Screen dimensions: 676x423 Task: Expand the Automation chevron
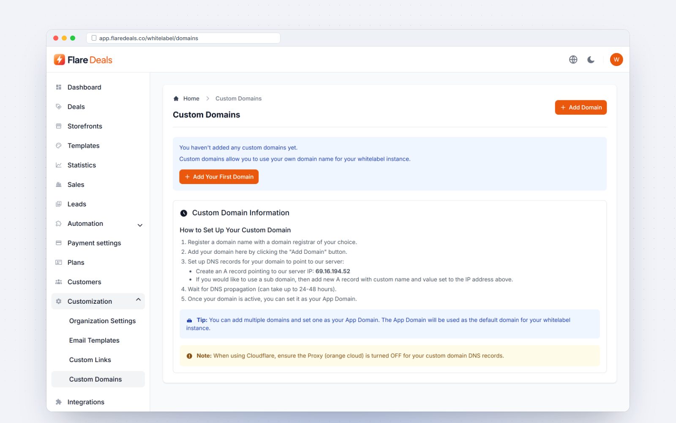140,225
